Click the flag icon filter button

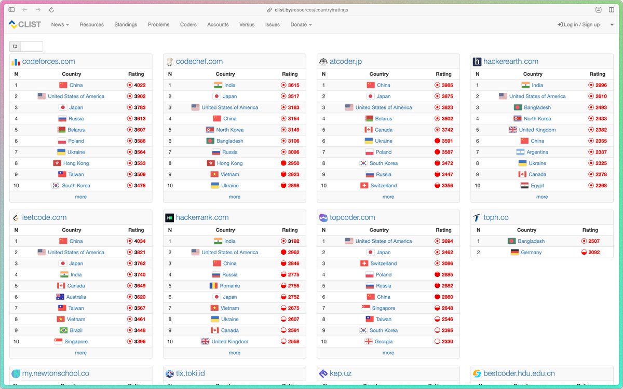15,47
